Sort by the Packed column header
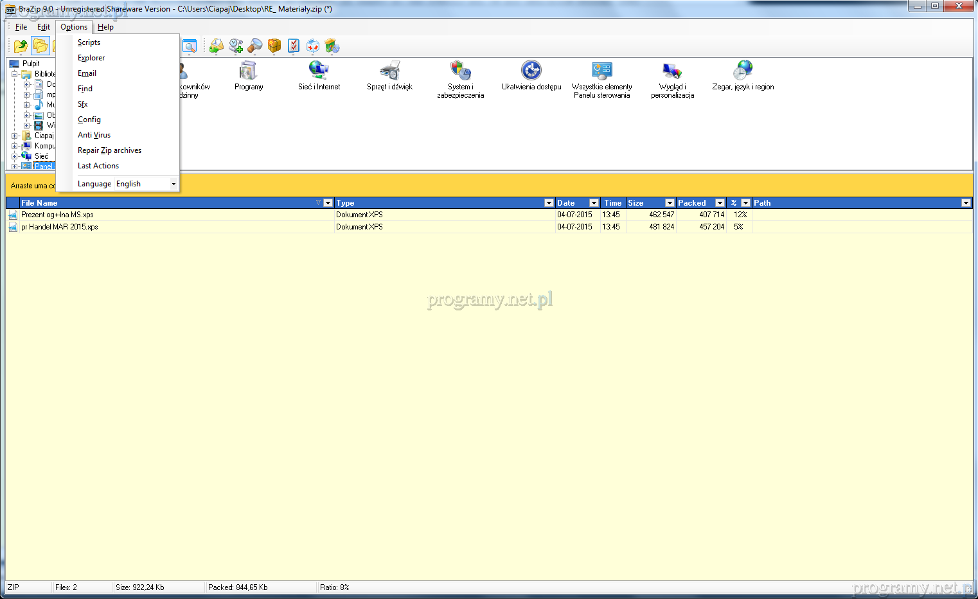 click(x=692, y=203)
